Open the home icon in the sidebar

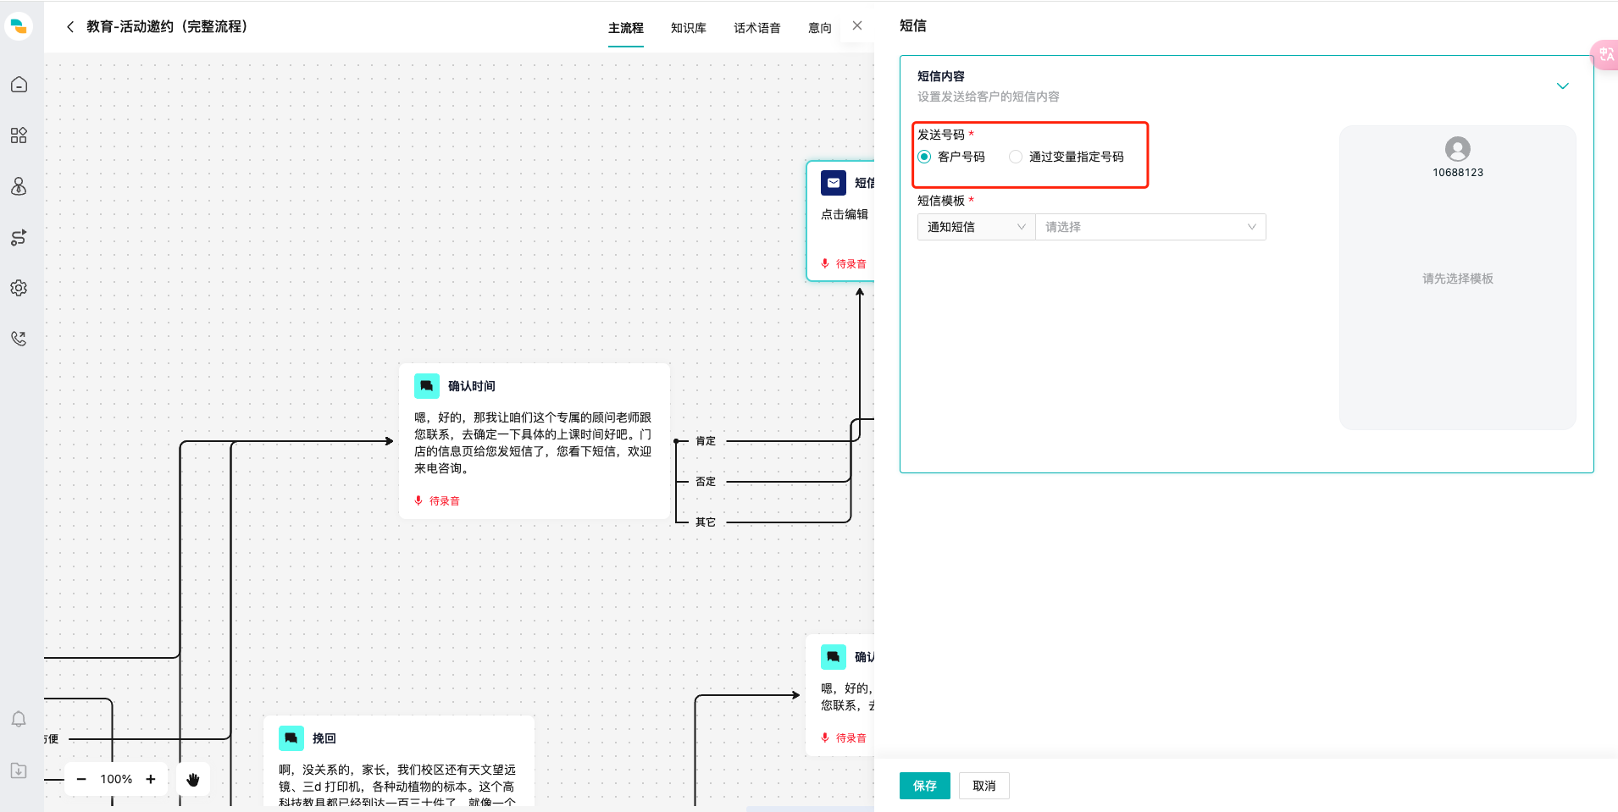click(19, 85)
